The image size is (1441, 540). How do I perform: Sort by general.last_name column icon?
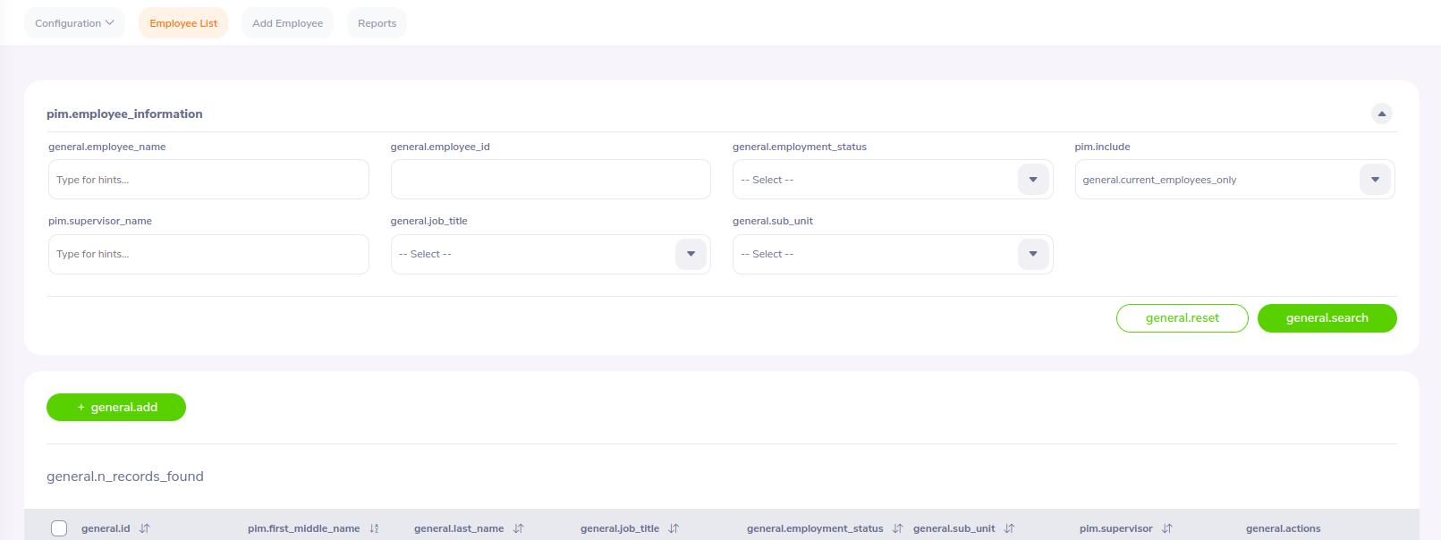point(519,528)
